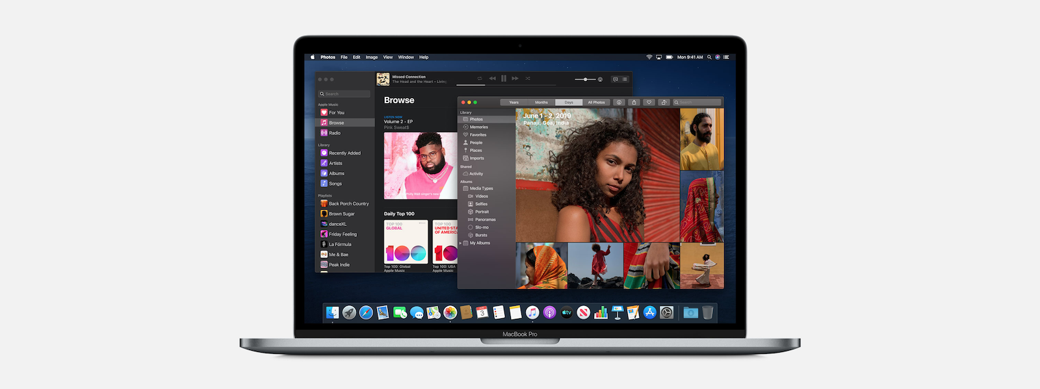Click the Info button in Photos toolbar

coord(619,103)
